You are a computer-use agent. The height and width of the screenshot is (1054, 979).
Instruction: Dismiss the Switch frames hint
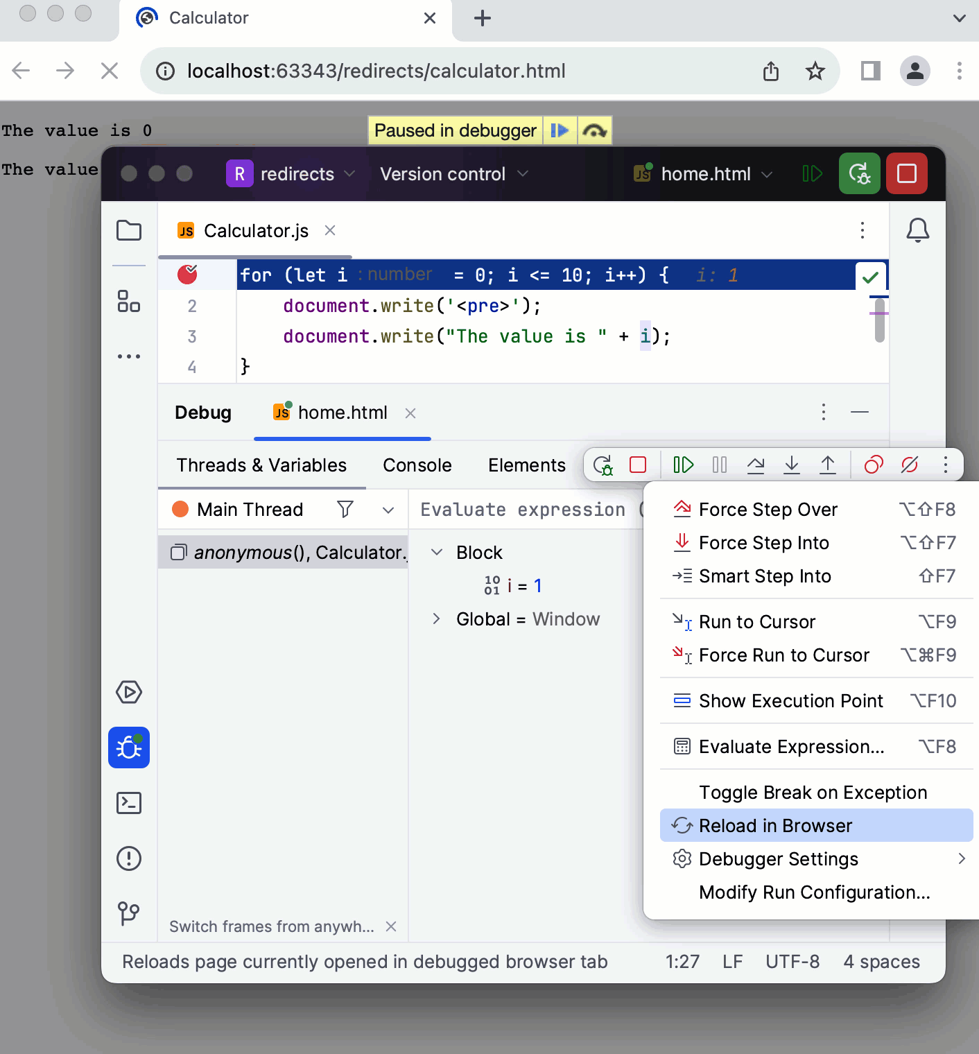pyautogui.click(x=391, y=926)
